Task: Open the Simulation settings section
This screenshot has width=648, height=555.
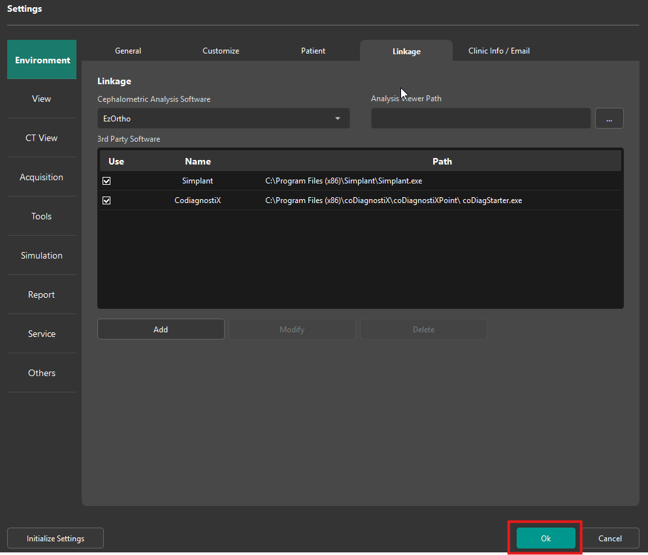Action: point(42,255)
